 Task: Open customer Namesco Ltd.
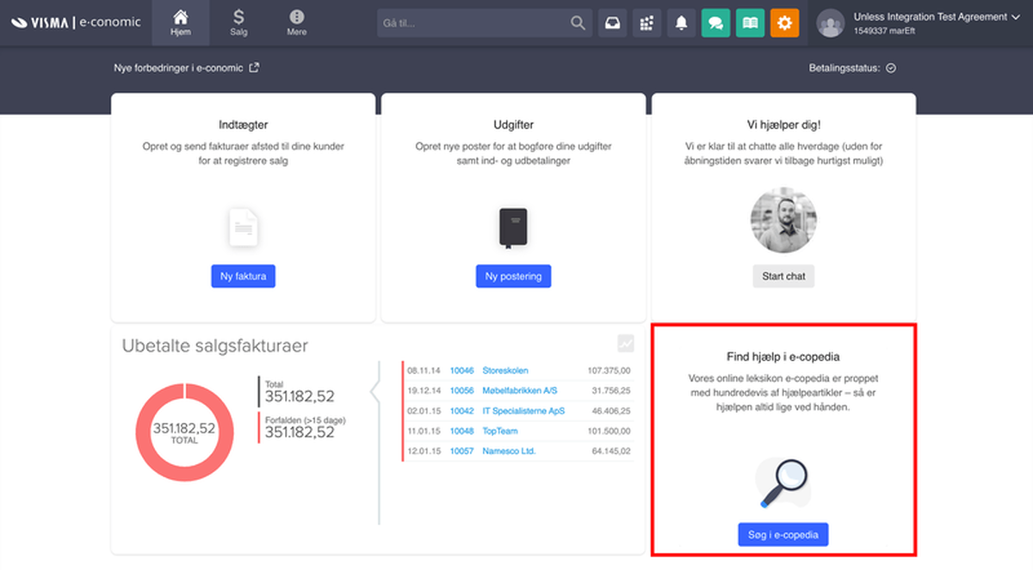(x=509, y=451)
